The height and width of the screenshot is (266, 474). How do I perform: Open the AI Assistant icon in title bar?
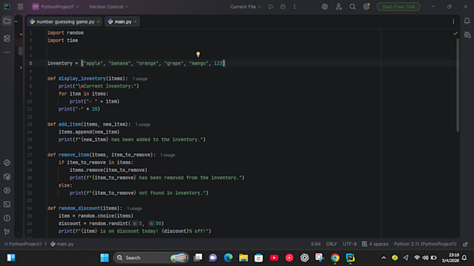325,7
